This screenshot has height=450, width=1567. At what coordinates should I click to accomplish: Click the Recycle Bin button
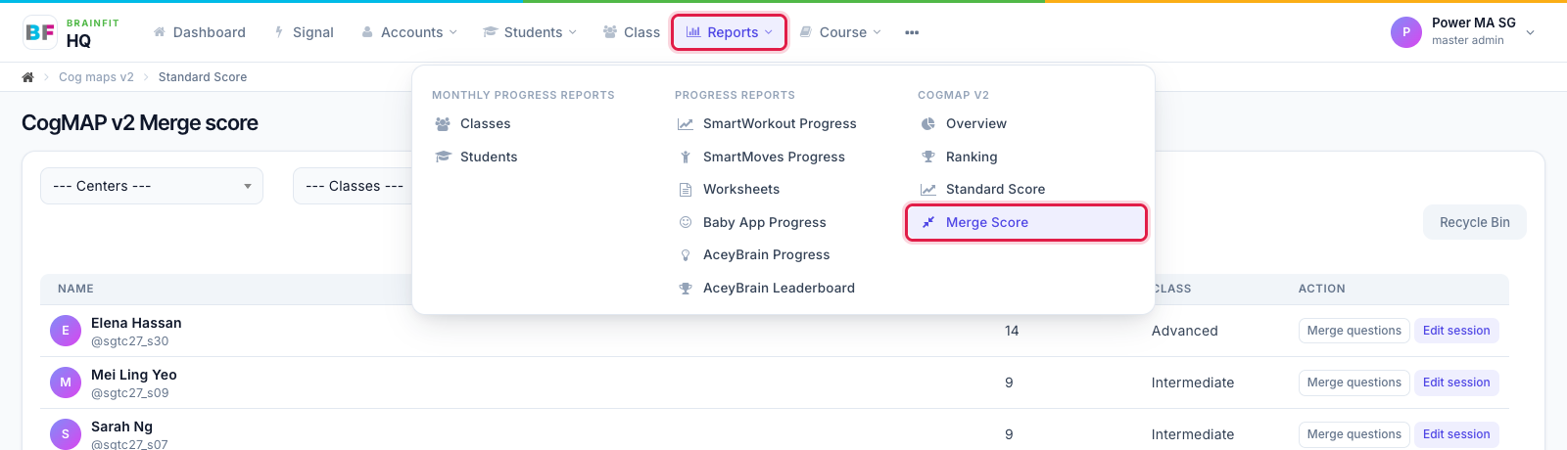point(1474,222)
